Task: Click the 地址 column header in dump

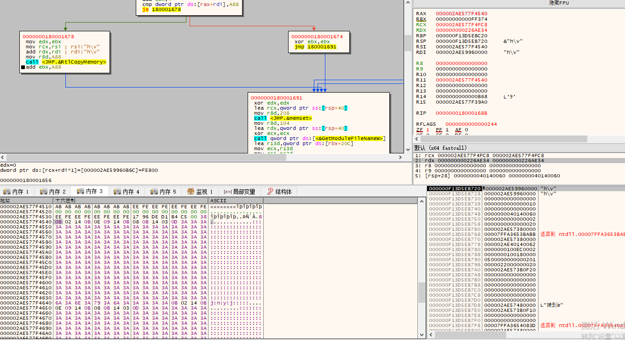Action: pyautogui.click(x=27, y=200)
